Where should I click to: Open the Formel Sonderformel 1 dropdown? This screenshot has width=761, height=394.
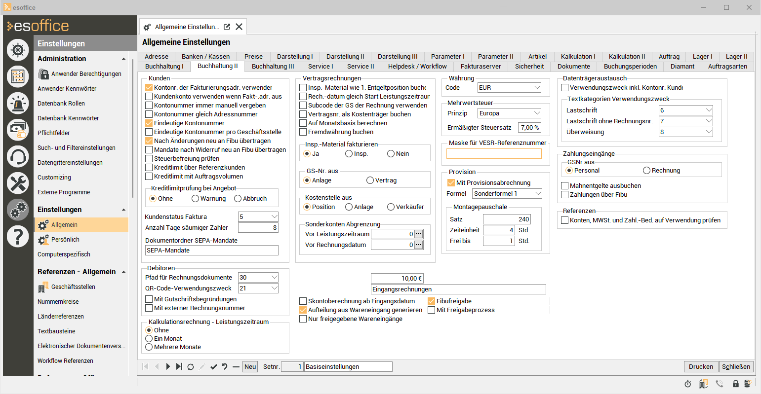pos(538,193)
